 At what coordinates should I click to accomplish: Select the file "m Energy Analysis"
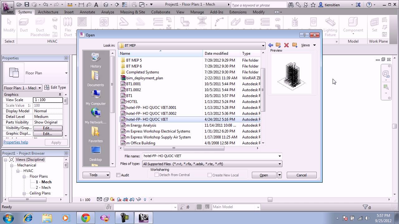[141, 125]
